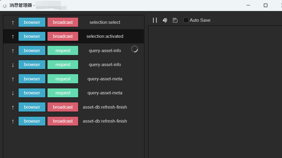
Task: Click the save floppy disk icon
Action: pyautogui.click(x=175, y=20)
